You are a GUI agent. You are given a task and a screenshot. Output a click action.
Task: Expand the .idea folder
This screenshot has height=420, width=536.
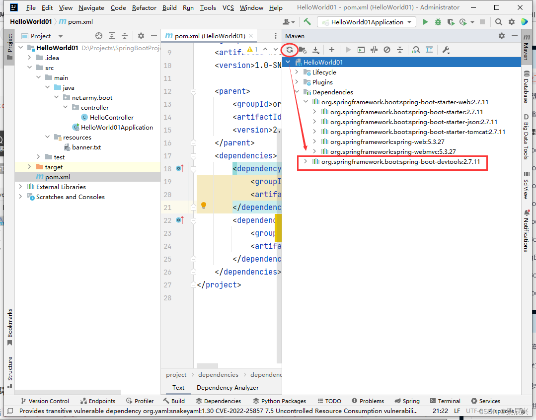29,58
